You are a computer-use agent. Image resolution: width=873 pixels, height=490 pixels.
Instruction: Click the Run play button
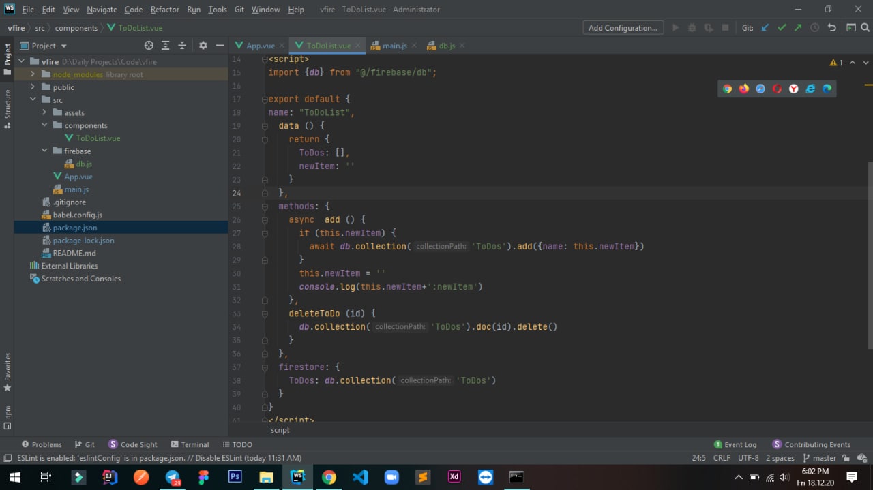point(676,28)
